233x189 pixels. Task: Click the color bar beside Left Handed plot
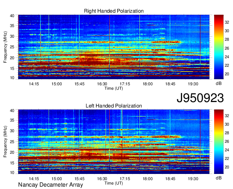[219, 142]
